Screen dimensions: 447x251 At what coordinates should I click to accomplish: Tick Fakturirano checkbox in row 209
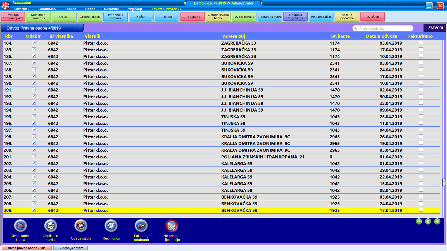[421, 210]
